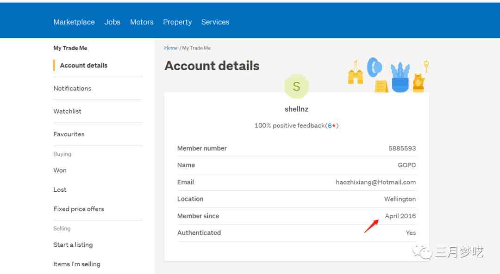The image size is (500, 274).
Task: Open the Marketplace navigation tab
Action: [74, 22]
